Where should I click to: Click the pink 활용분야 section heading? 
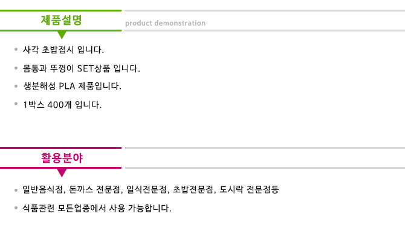pos(62,158)
